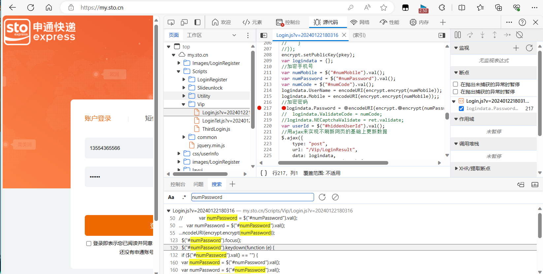Open ThirdLogin.js in file tree

pyautogui.click(x=216, y=129)
